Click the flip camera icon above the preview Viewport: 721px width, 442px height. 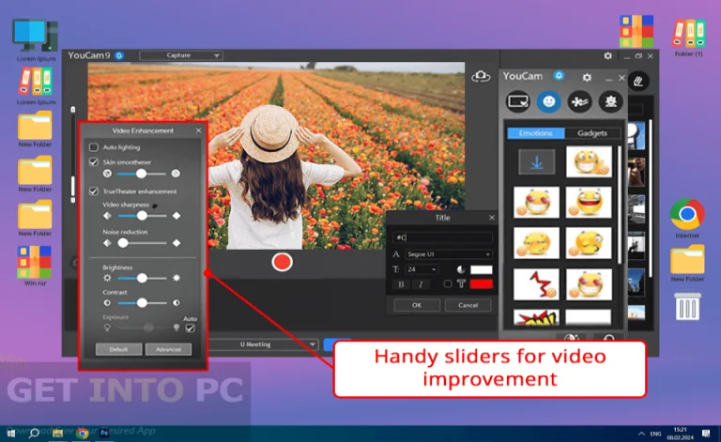(481, 76)
